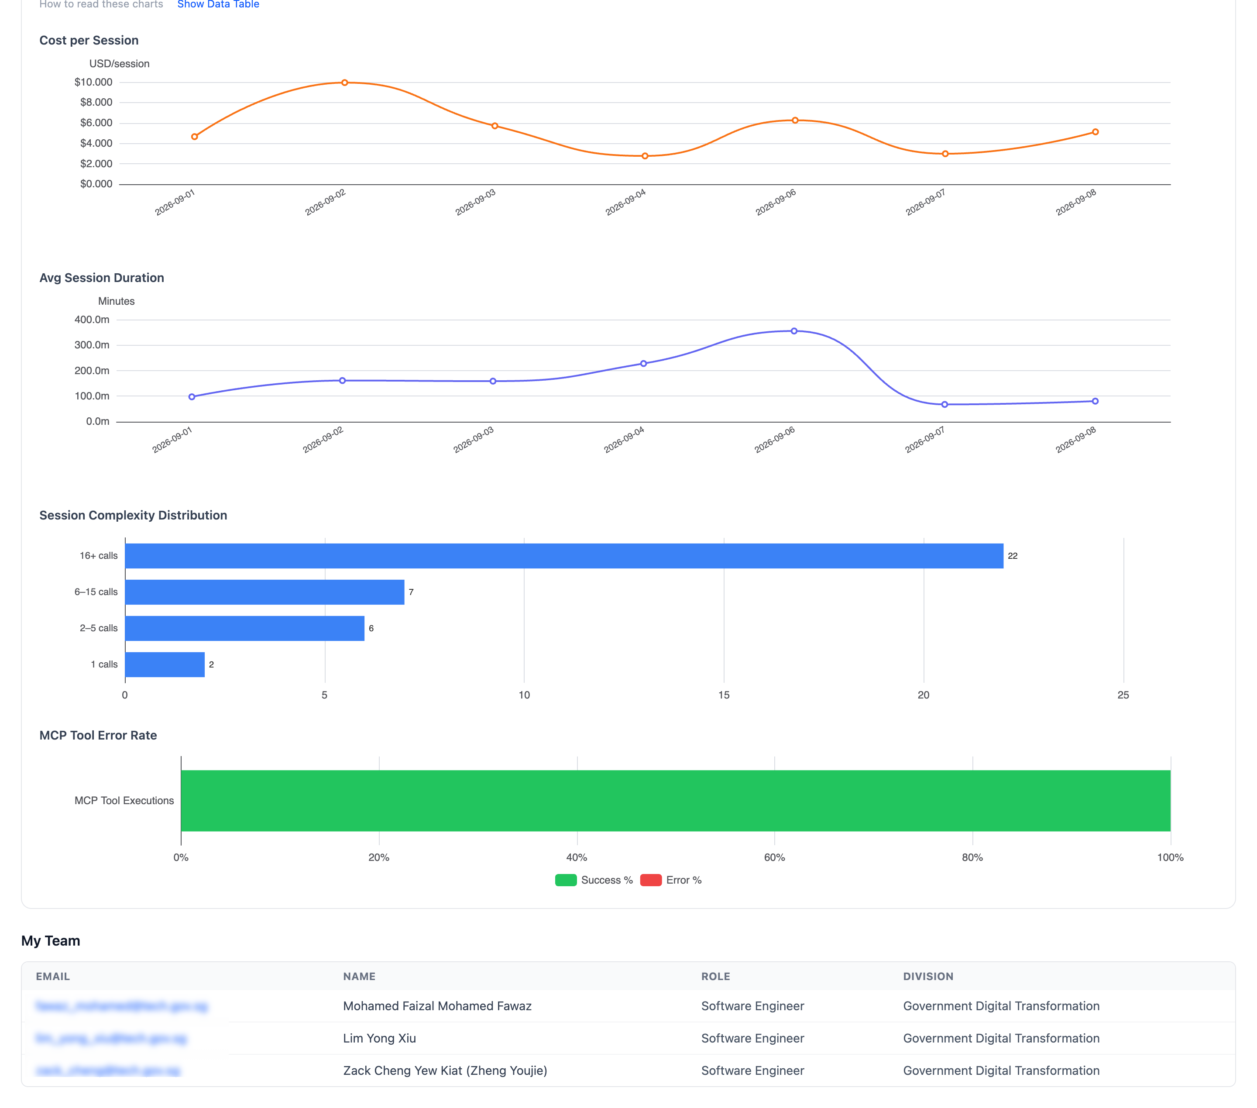Click the 16+ calls bar
Screen dimensions: 1257x1108
click(564, 556)
